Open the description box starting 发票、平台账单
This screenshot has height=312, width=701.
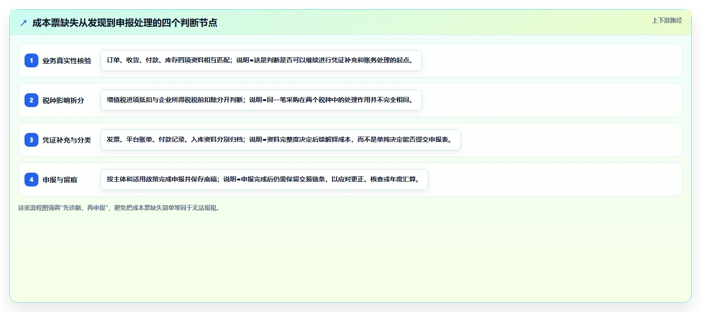coord(281,140)
